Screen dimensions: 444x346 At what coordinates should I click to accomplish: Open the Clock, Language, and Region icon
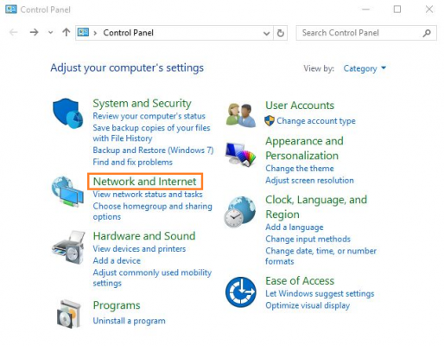tap(240, 212)
